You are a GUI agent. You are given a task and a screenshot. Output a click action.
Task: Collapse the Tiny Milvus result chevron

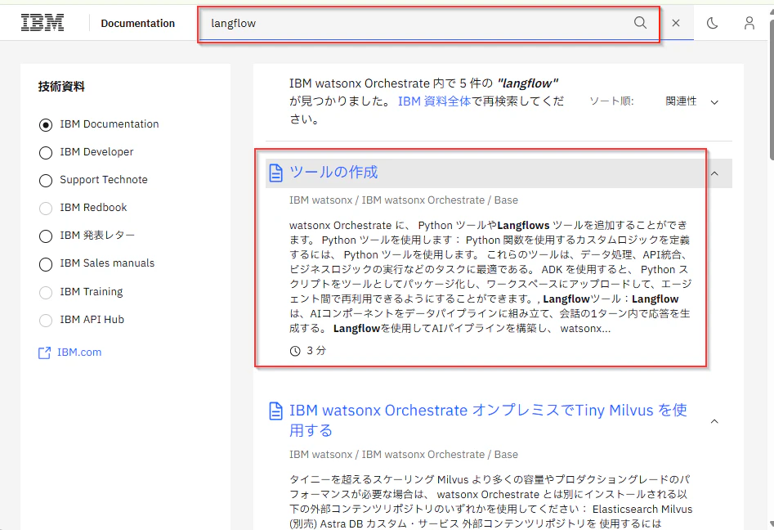pyautogui.click(x=714, y=421)
